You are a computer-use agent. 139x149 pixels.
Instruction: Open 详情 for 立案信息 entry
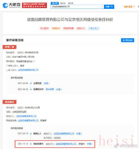[46, 83]
